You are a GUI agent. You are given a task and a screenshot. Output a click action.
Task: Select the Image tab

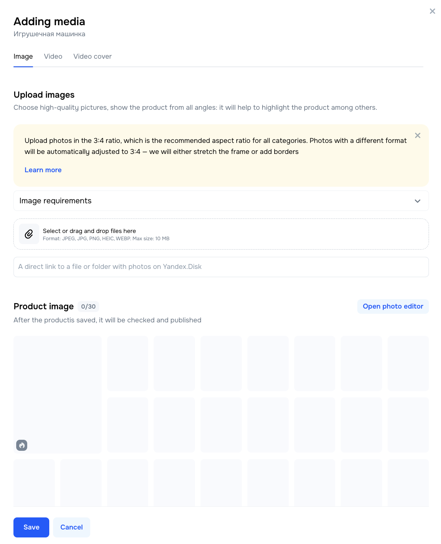(23, 56)
